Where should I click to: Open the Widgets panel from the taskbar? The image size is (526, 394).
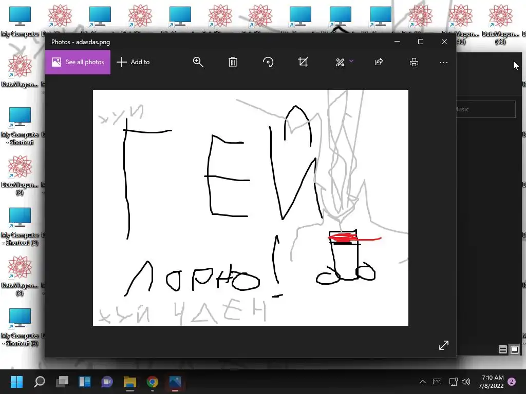(x=85, y=382)
